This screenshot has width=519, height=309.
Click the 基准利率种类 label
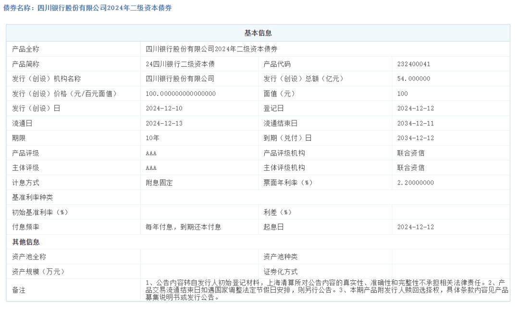pyautogui.click(x=33, y=198)
